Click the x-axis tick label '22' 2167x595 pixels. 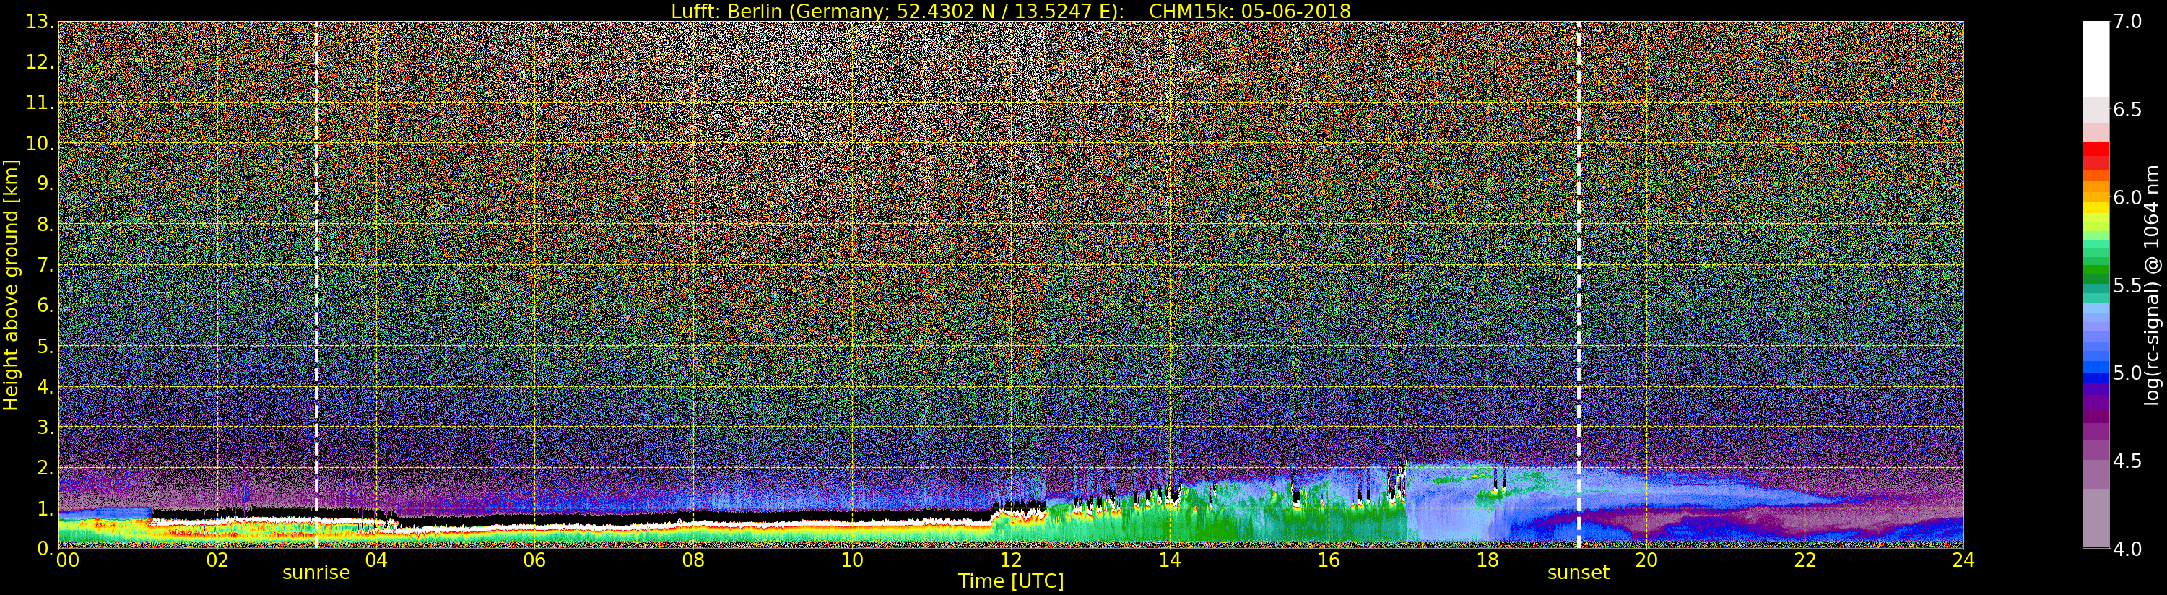pos(1805,560)
